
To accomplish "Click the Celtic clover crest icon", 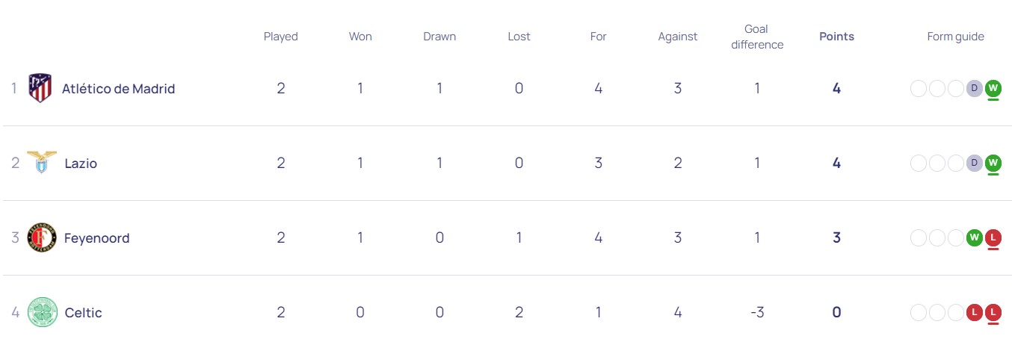I will [x=42, y=312].
